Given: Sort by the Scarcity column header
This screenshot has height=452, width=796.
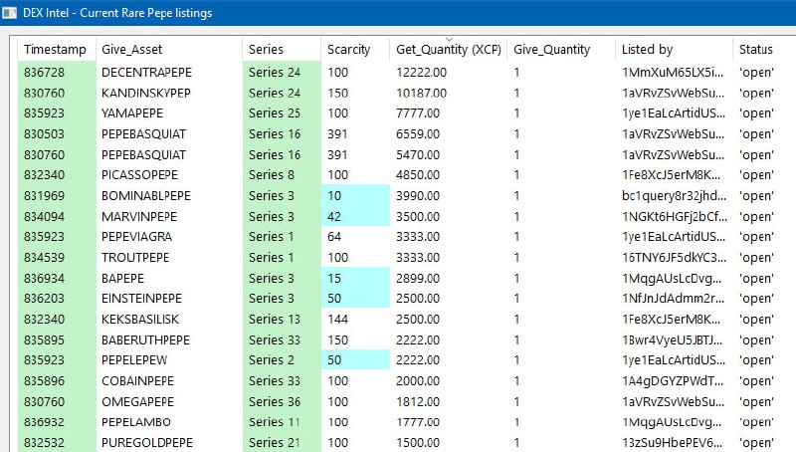Looking at the screenshot, I should coord(355,49).
